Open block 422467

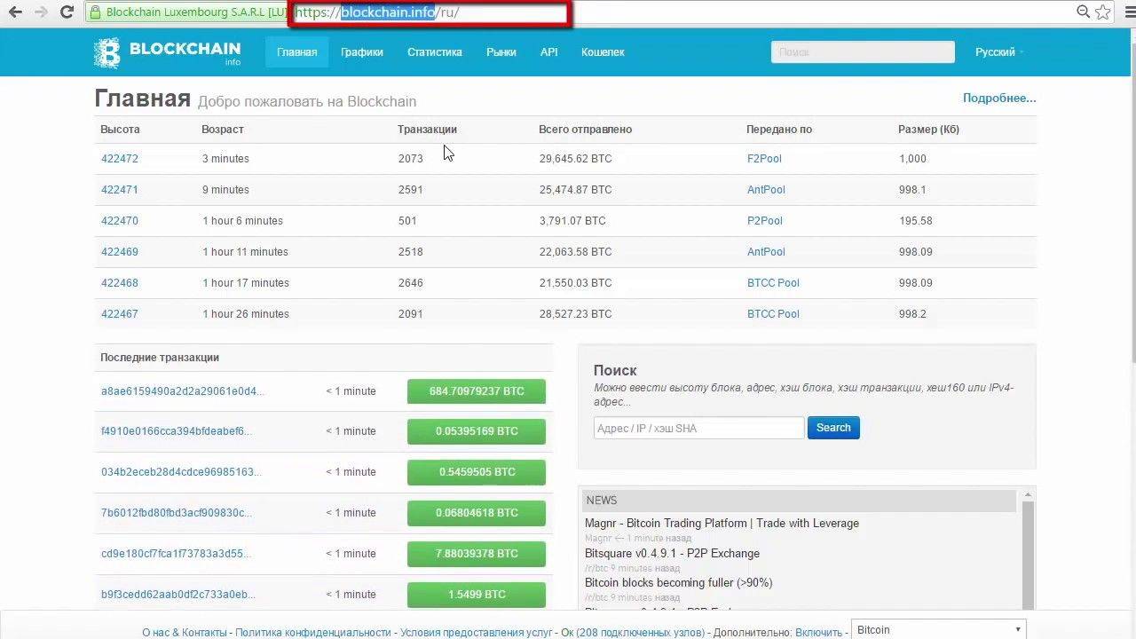tap(120, 314)
